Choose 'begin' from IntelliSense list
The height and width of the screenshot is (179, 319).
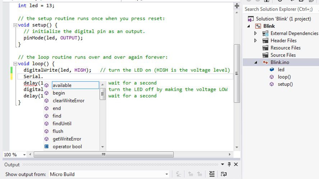click(x=59, y=93)
